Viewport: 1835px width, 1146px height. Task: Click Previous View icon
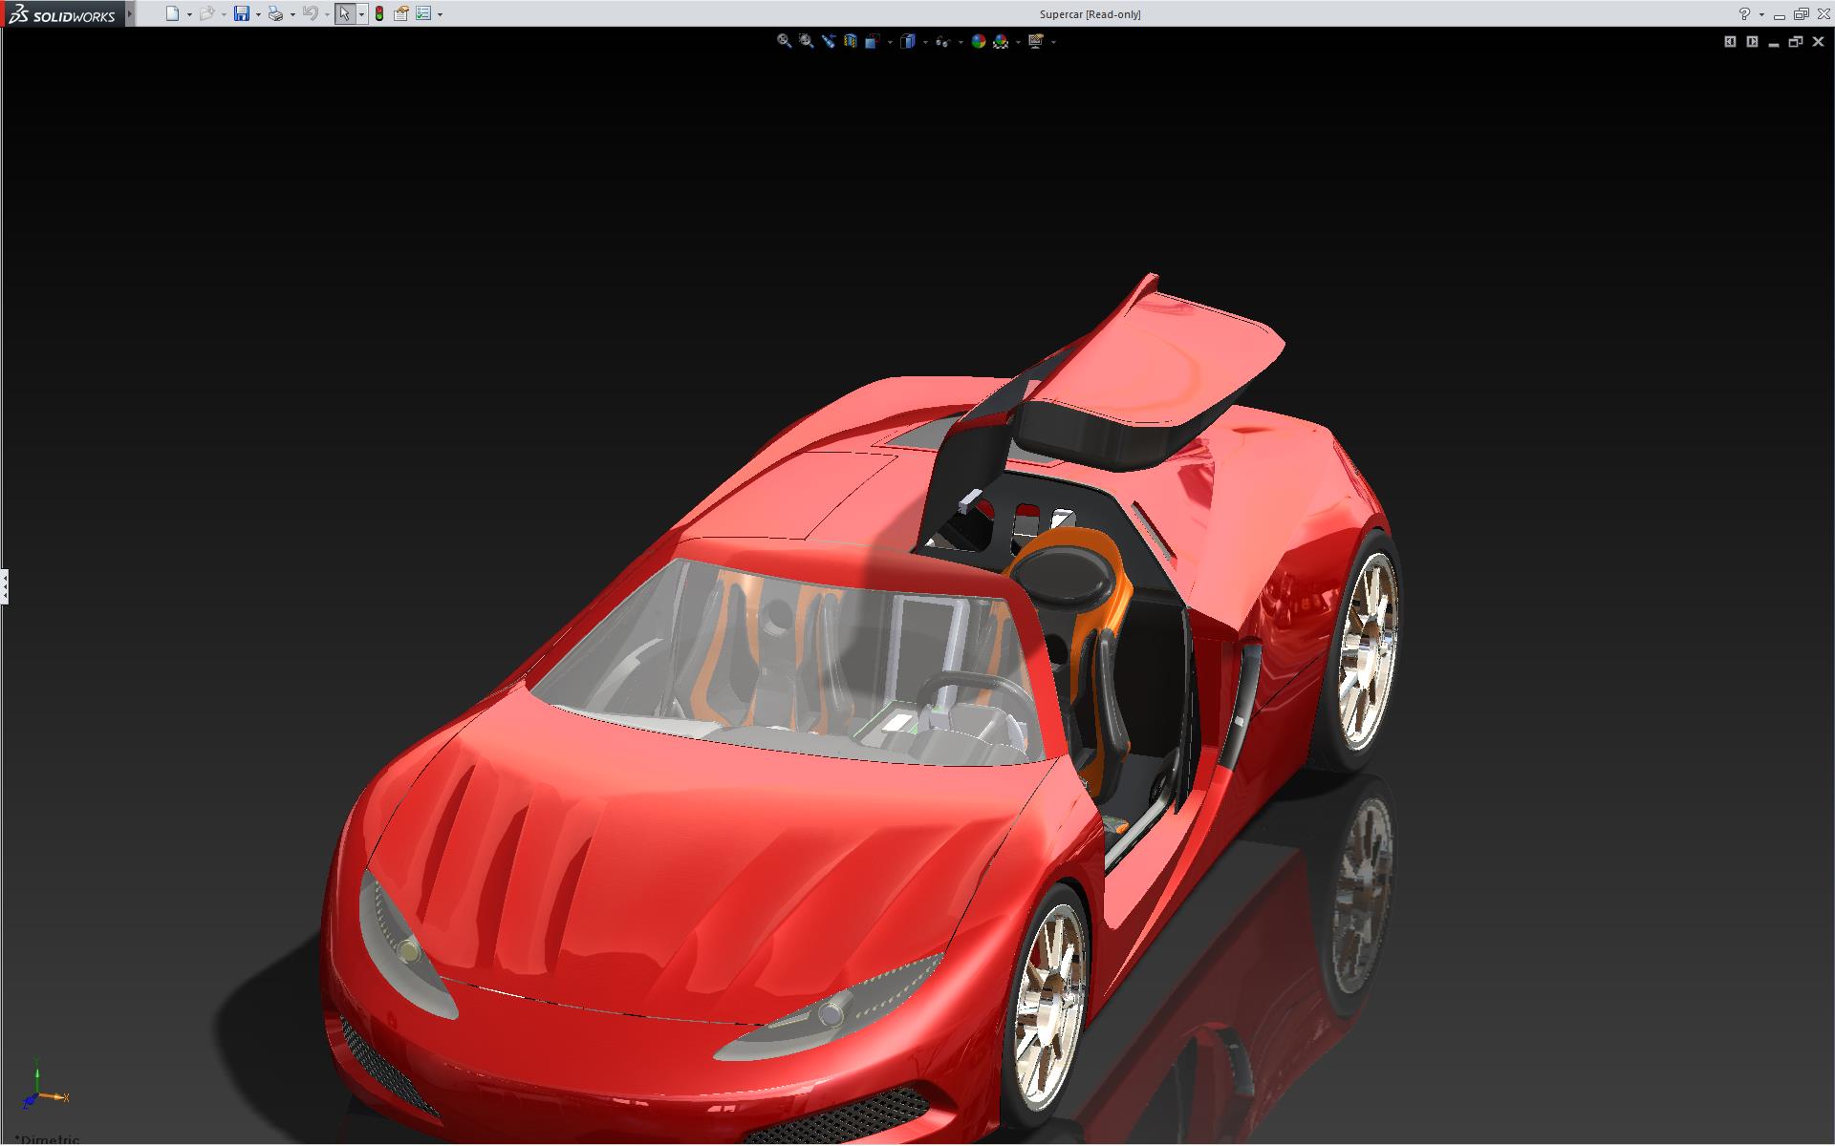tap(828, 41)
